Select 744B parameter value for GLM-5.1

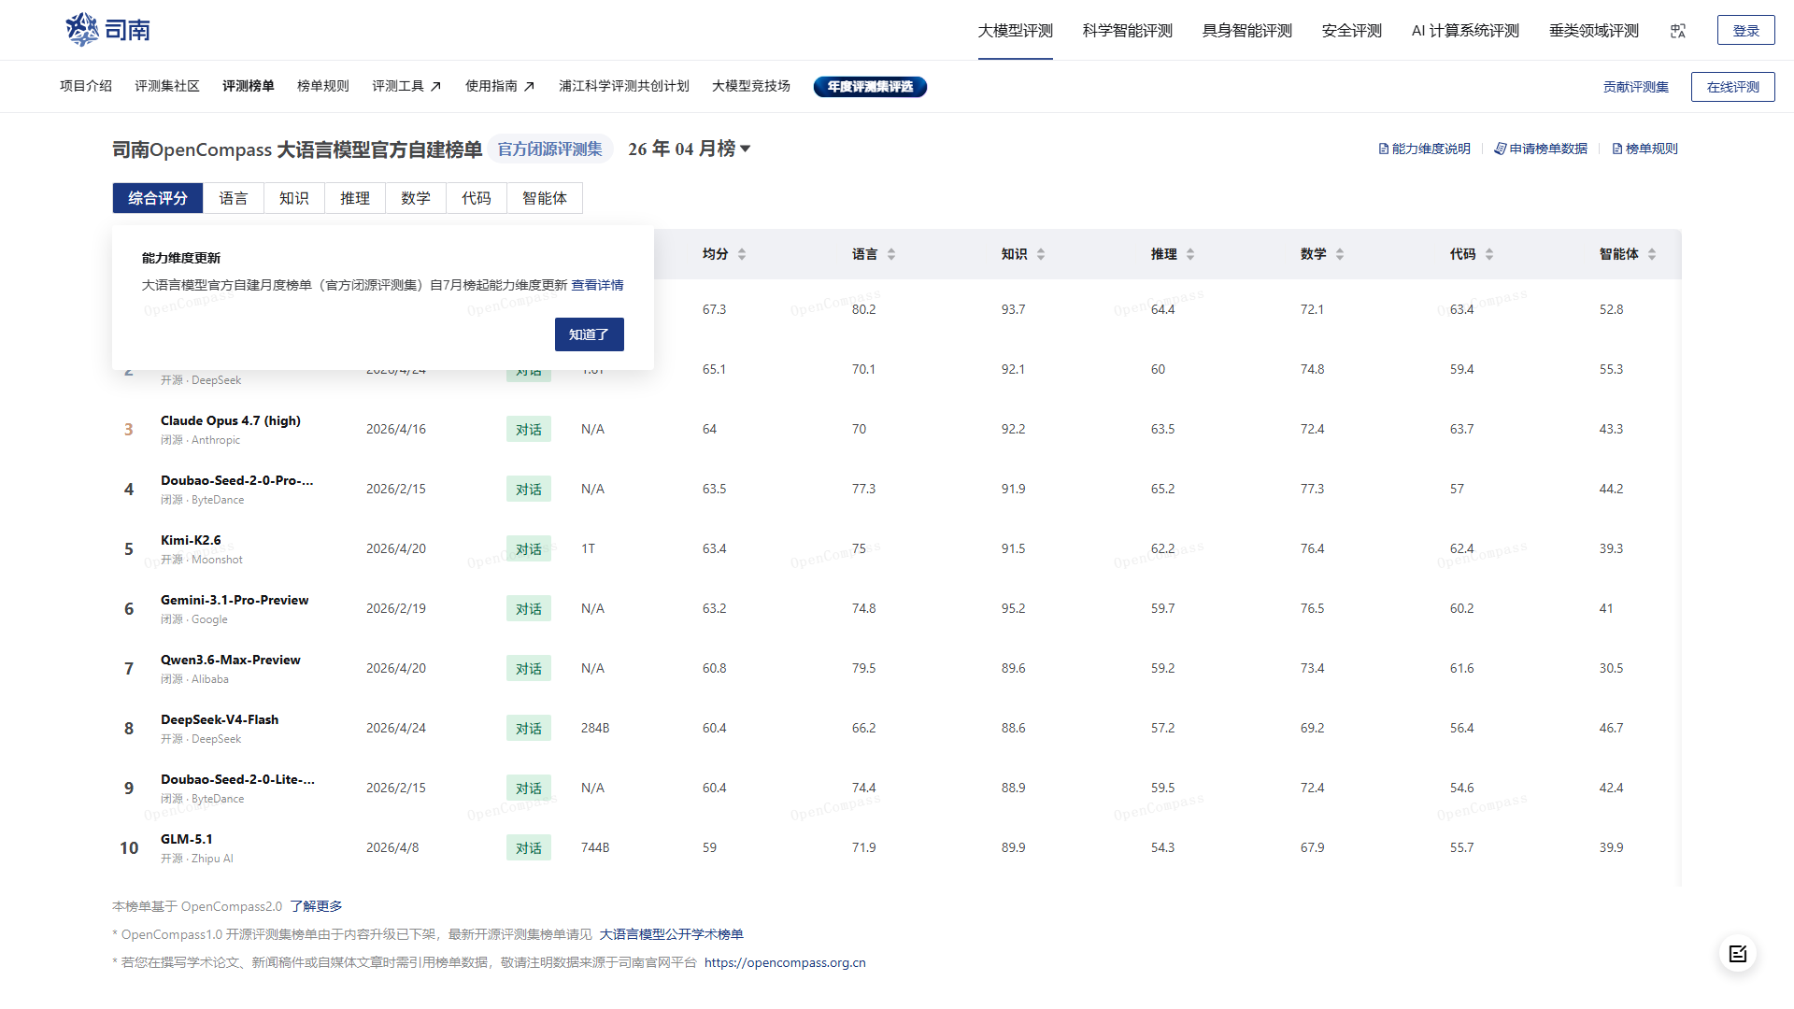pos(595,847)
